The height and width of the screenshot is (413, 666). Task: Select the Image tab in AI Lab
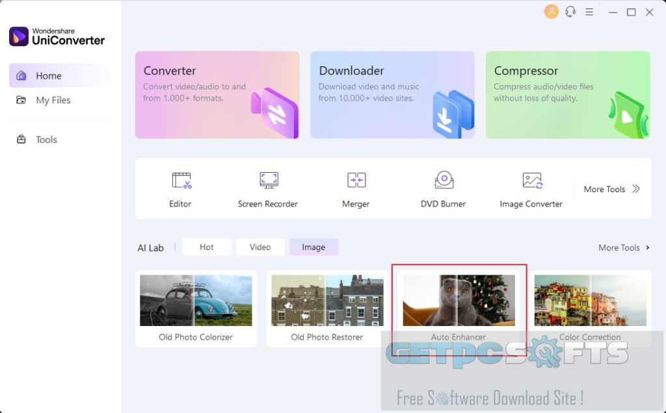[x=313, y=247]
